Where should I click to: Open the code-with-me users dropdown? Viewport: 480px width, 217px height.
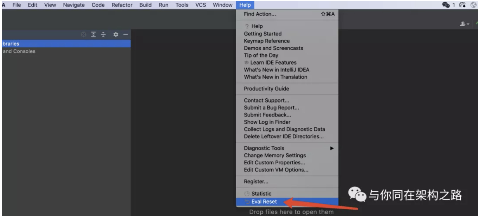pos(465,24)
